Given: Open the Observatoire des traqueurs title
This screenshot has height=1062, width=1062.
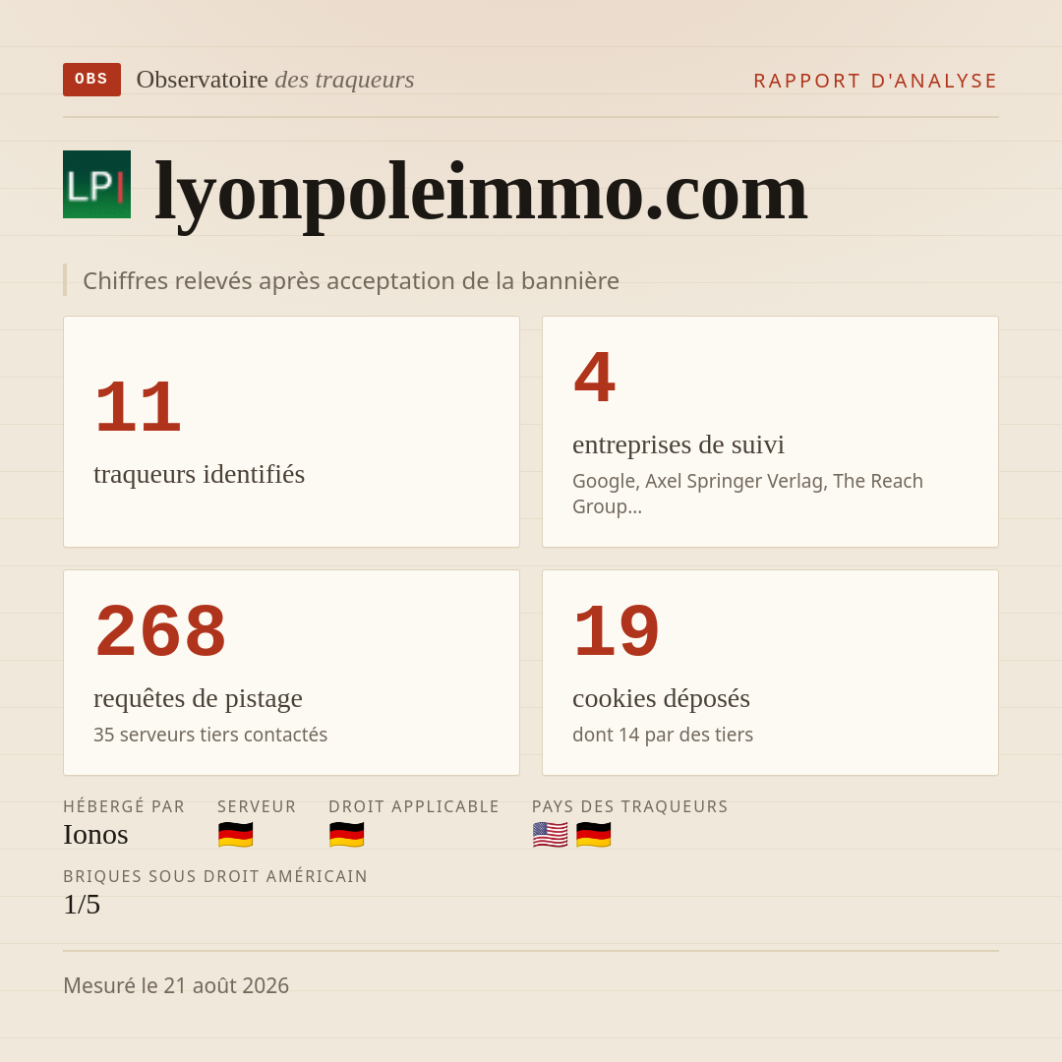Looking at the screenshot, I should 275,80.
